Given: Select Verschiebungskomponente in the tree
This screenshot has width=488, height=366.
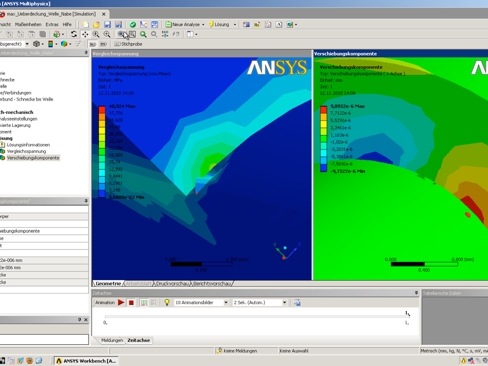Looking at the screenshot, I should (x=33, y=158).
